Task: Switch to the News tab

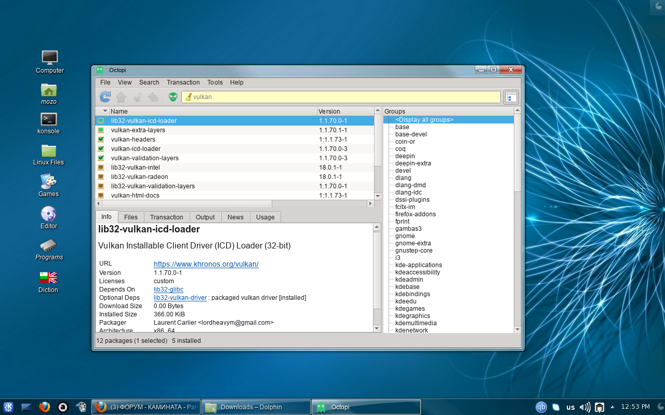Action: [x=235, y=217]
